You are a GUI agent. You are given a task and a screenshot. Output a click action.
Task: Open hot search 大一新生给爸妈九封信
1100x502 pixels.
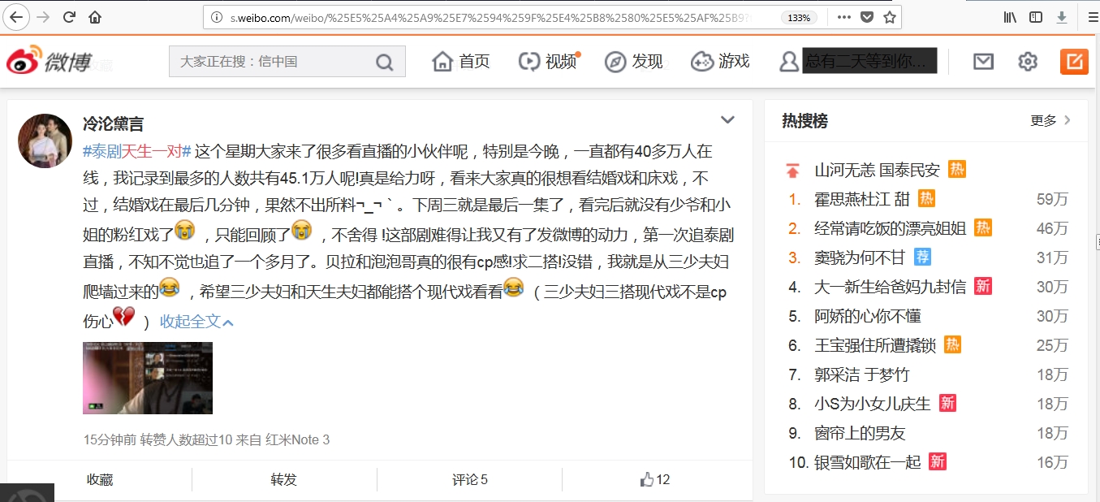(890, 287)
